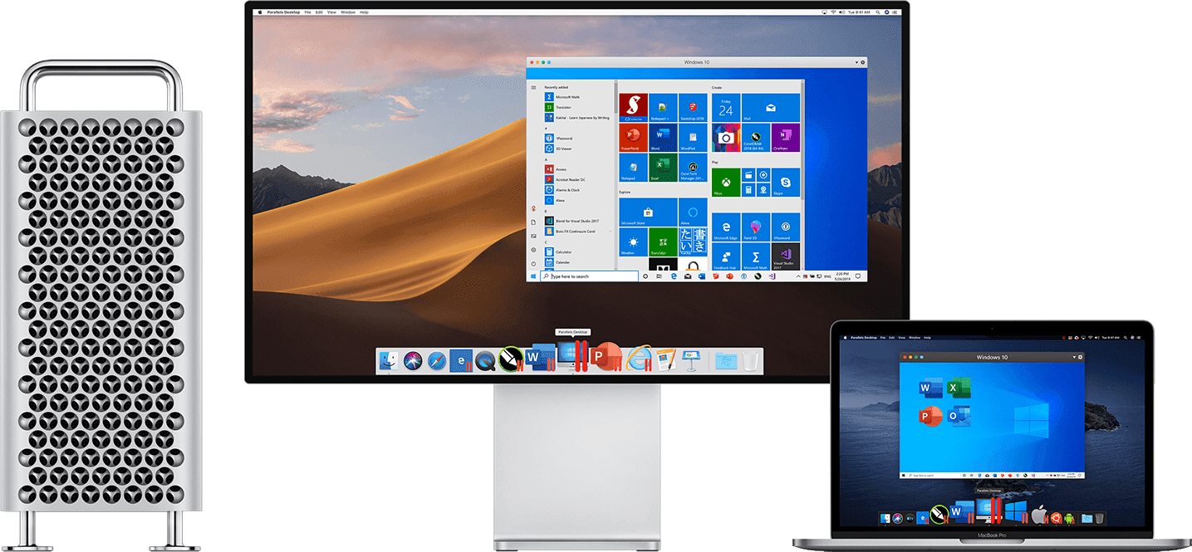Click the Type here to search box
The image size is (1192, 552).
590,276
